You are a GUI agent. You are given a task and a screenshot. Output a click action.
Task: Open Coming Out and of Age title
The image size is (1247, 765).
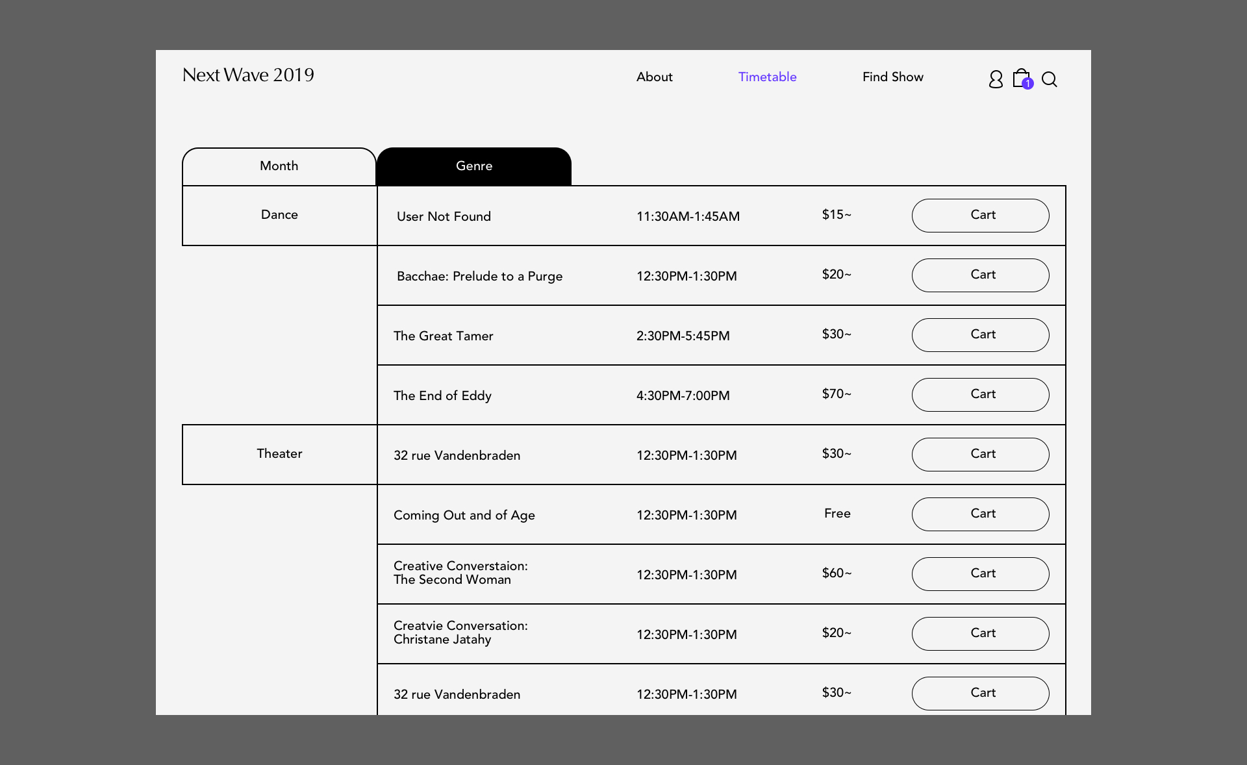click(464, 515)
